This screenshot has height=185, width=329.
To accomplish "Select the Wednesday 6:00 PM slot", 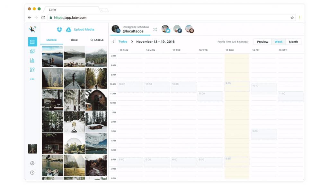I will point(210,163).
